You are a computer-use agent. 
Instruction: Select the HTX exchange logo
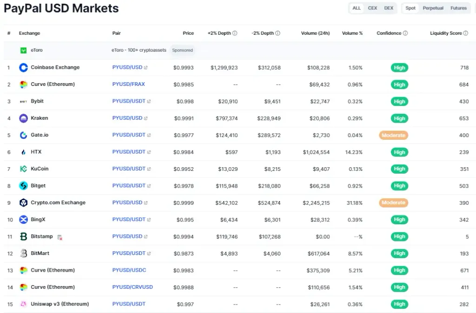(24, 152)
